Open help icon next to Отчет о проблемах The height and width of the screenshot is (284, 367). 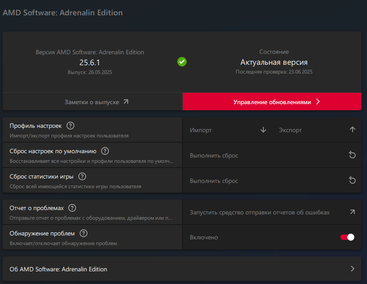point(72,208)
